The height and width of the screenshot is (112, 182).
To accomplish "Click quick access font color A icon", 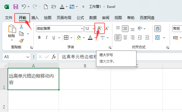I will (62, 7).
